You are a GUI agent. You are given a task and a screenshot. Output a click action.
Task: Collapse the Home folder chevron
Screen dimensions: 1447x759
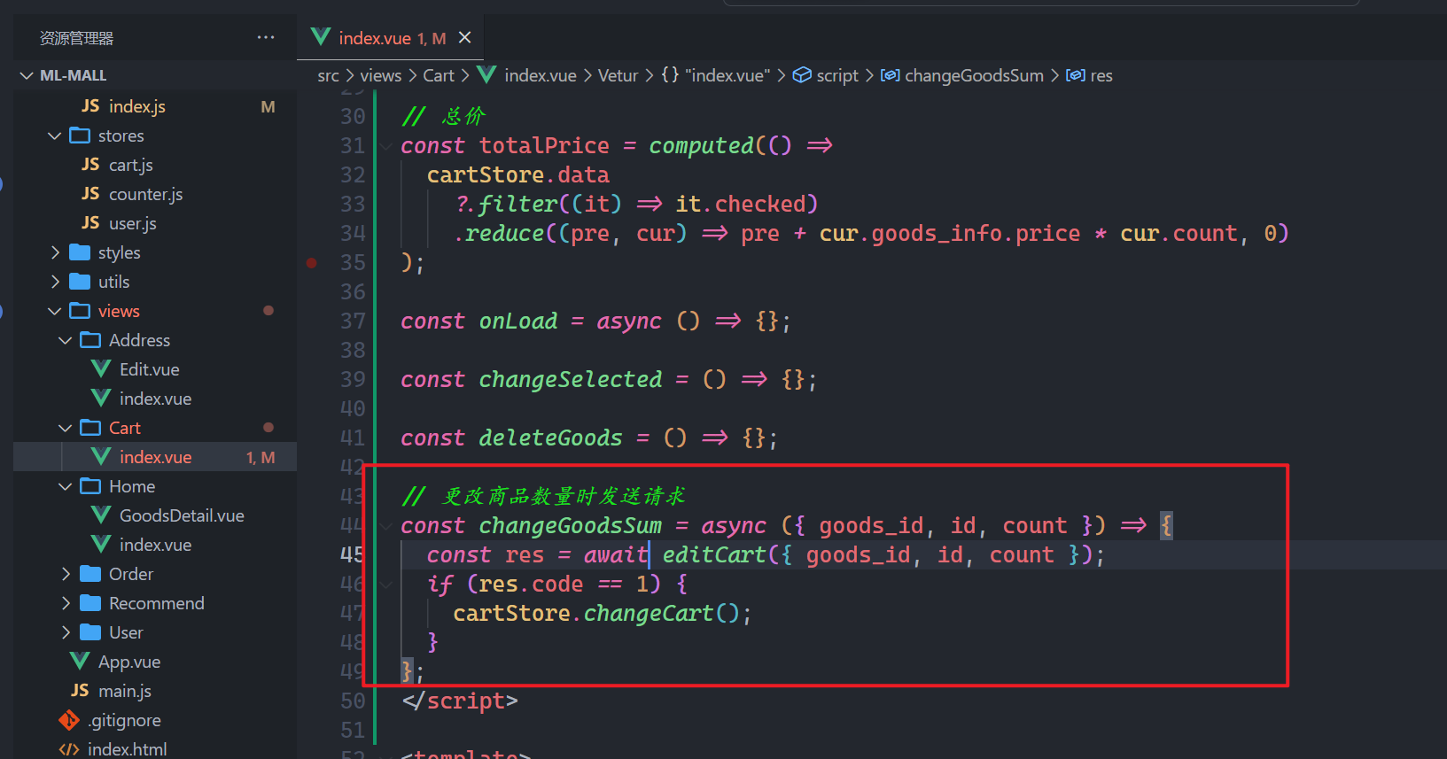pos(65,486)
